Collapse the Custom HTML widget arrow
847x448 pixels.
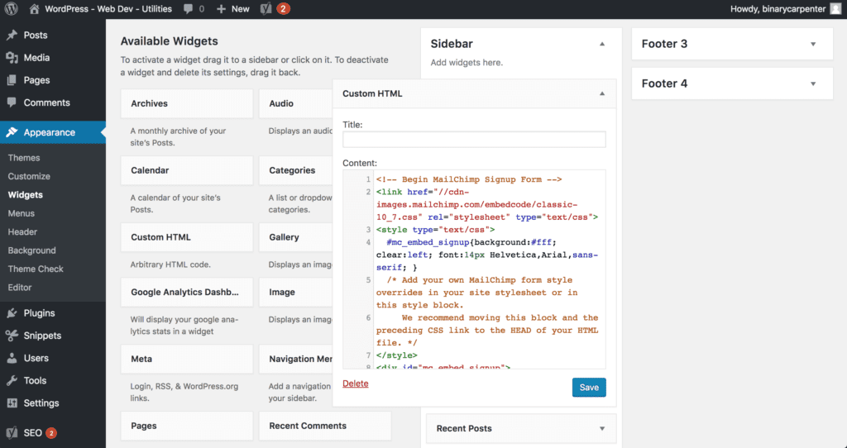click(x=602, y=94)
